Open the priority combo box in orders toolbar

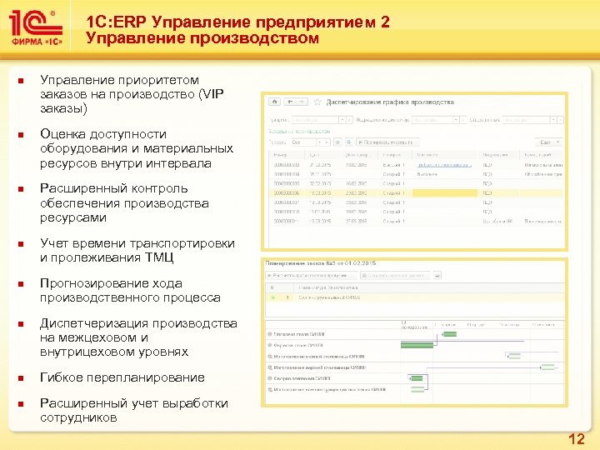[310, 142]
